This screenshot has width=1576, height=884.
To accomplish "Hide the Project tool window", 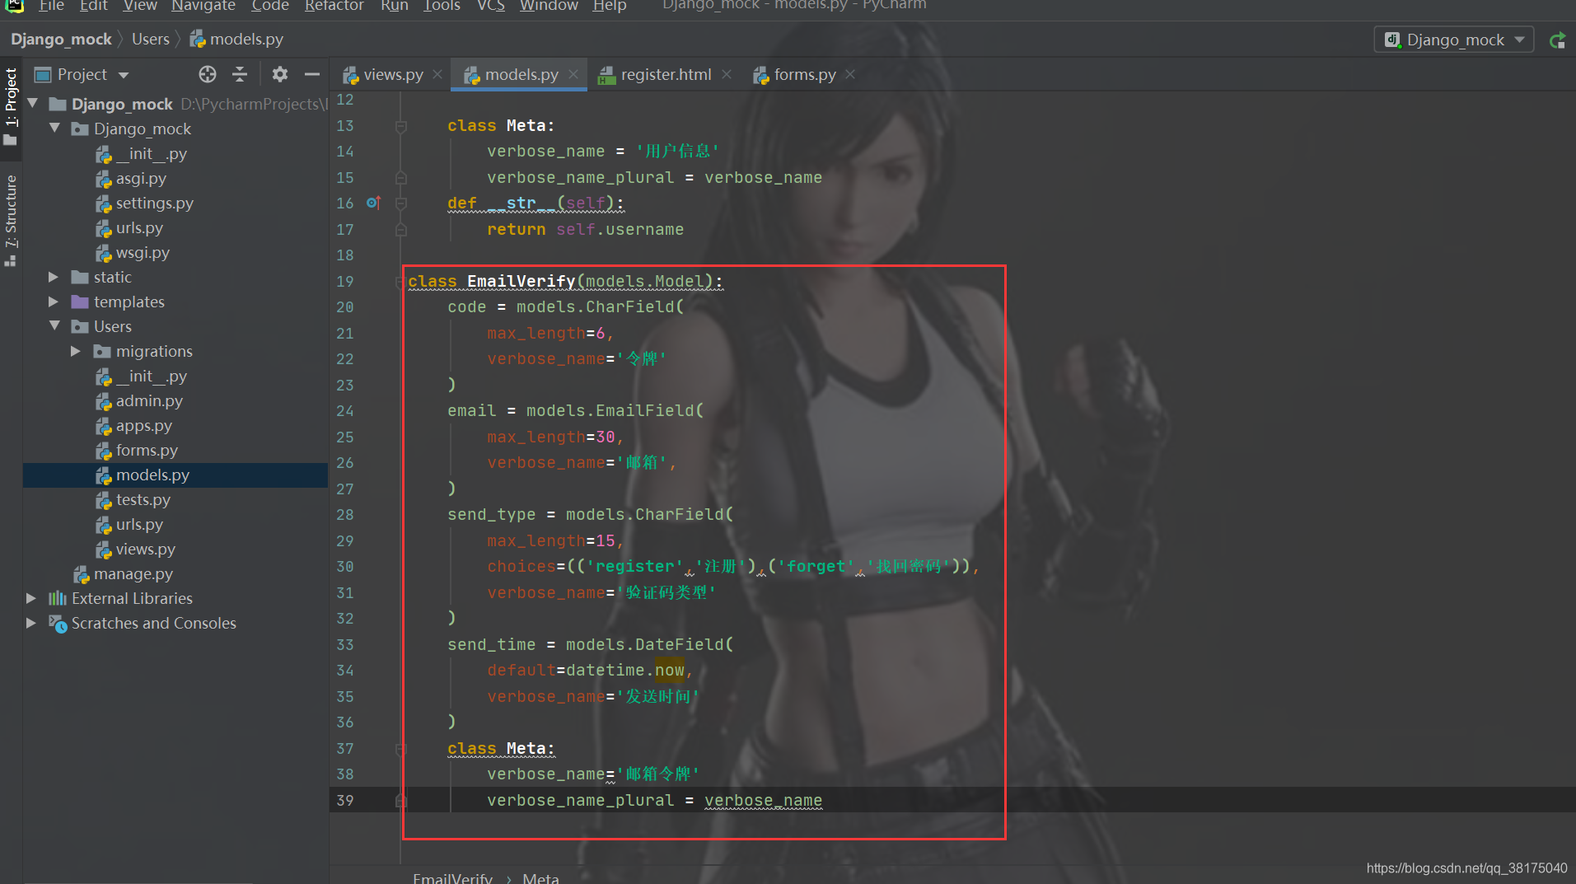I will pyautogui.click(x=312, y=74).
